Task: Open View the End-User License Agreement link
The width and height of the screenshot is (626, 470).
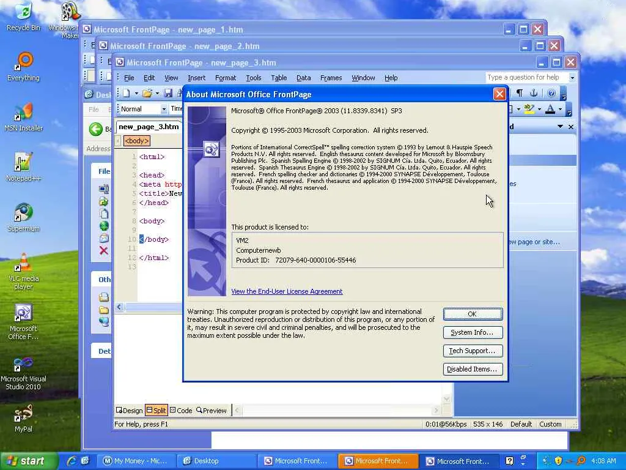Action: 287,291
